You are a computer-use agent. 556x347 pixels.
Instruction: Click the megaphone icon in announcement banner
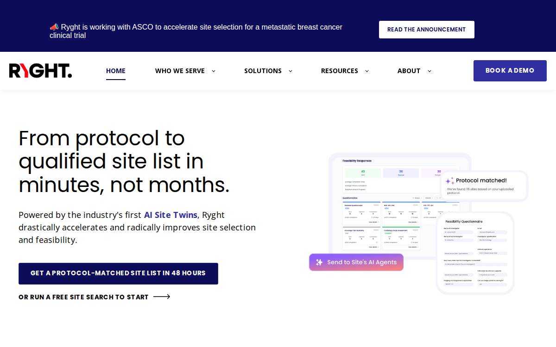(54, 27)
